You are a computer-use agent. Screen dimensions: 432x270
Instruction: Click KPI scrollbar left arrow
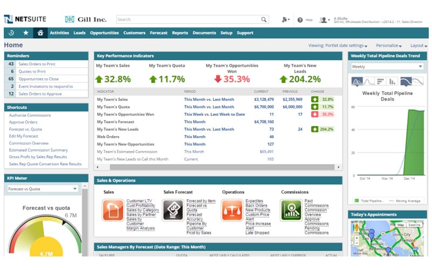(x=97, y=167)
